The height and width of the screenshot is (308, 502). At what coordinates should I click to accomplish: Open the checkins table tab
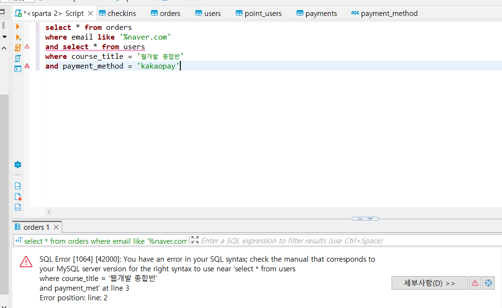118,14
